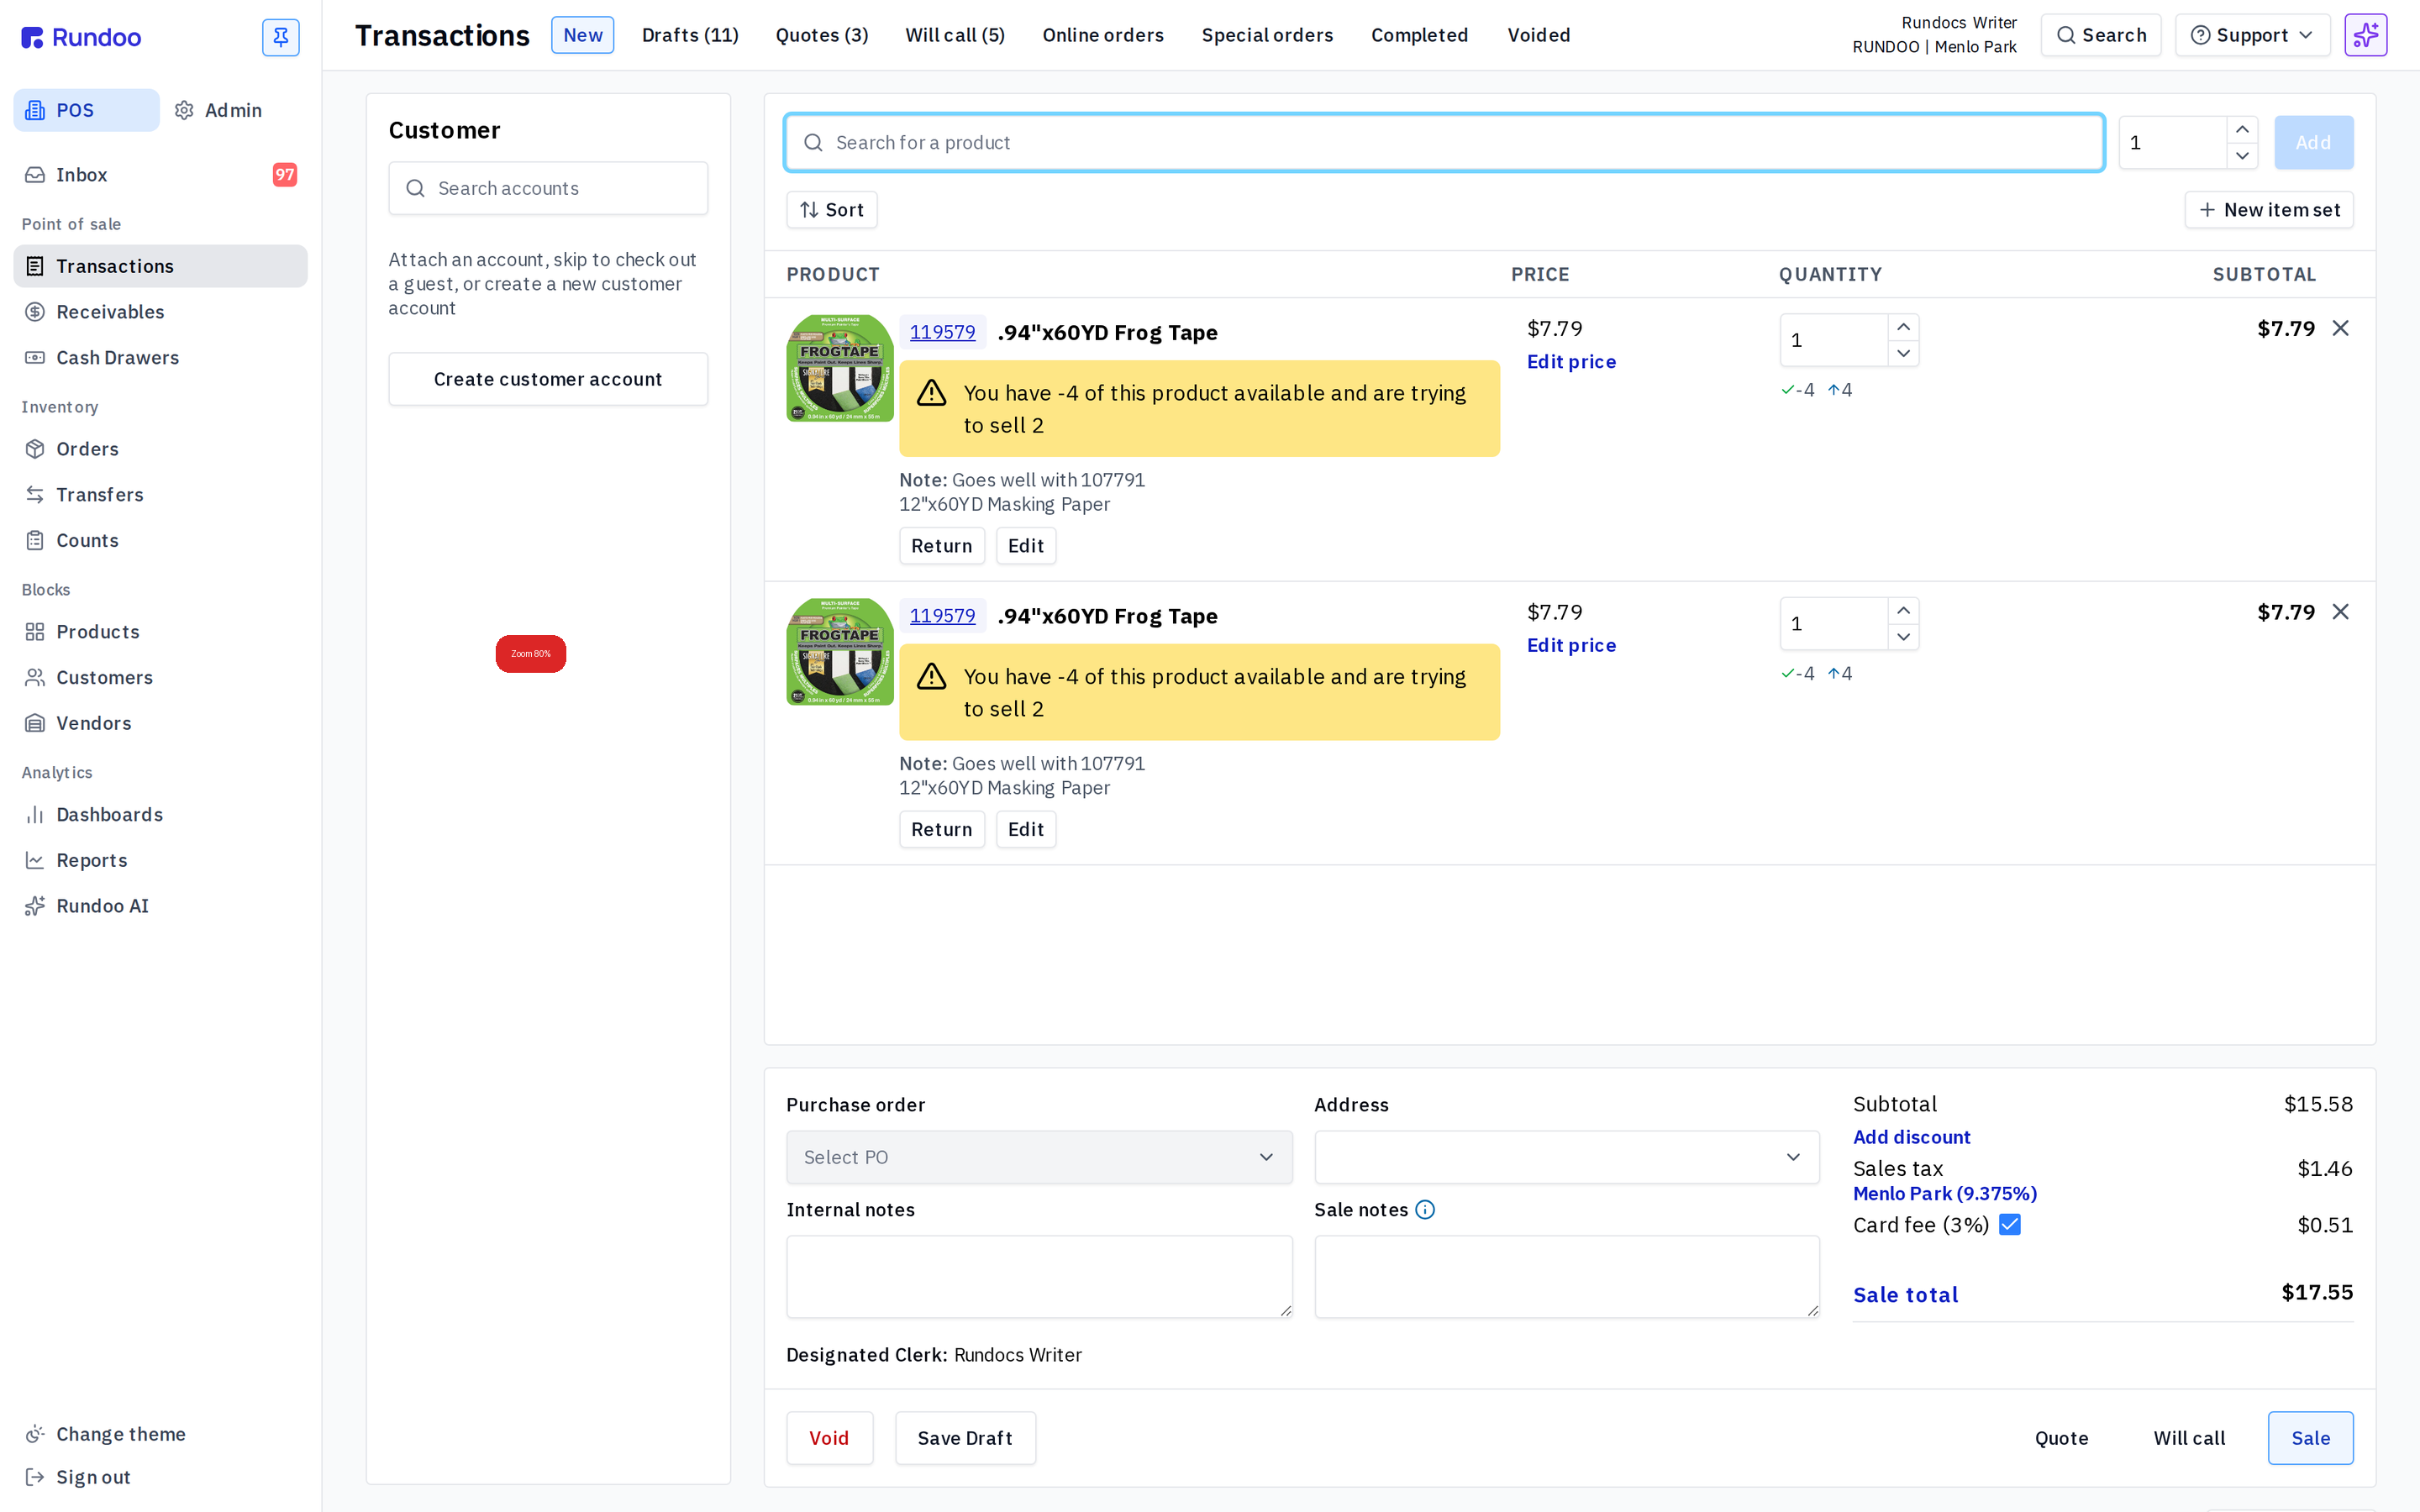The height and width of the screenshot is (1512, 2420).
Task: Toggle the sidebar pin icon
Action: click(x=280, y=37)
